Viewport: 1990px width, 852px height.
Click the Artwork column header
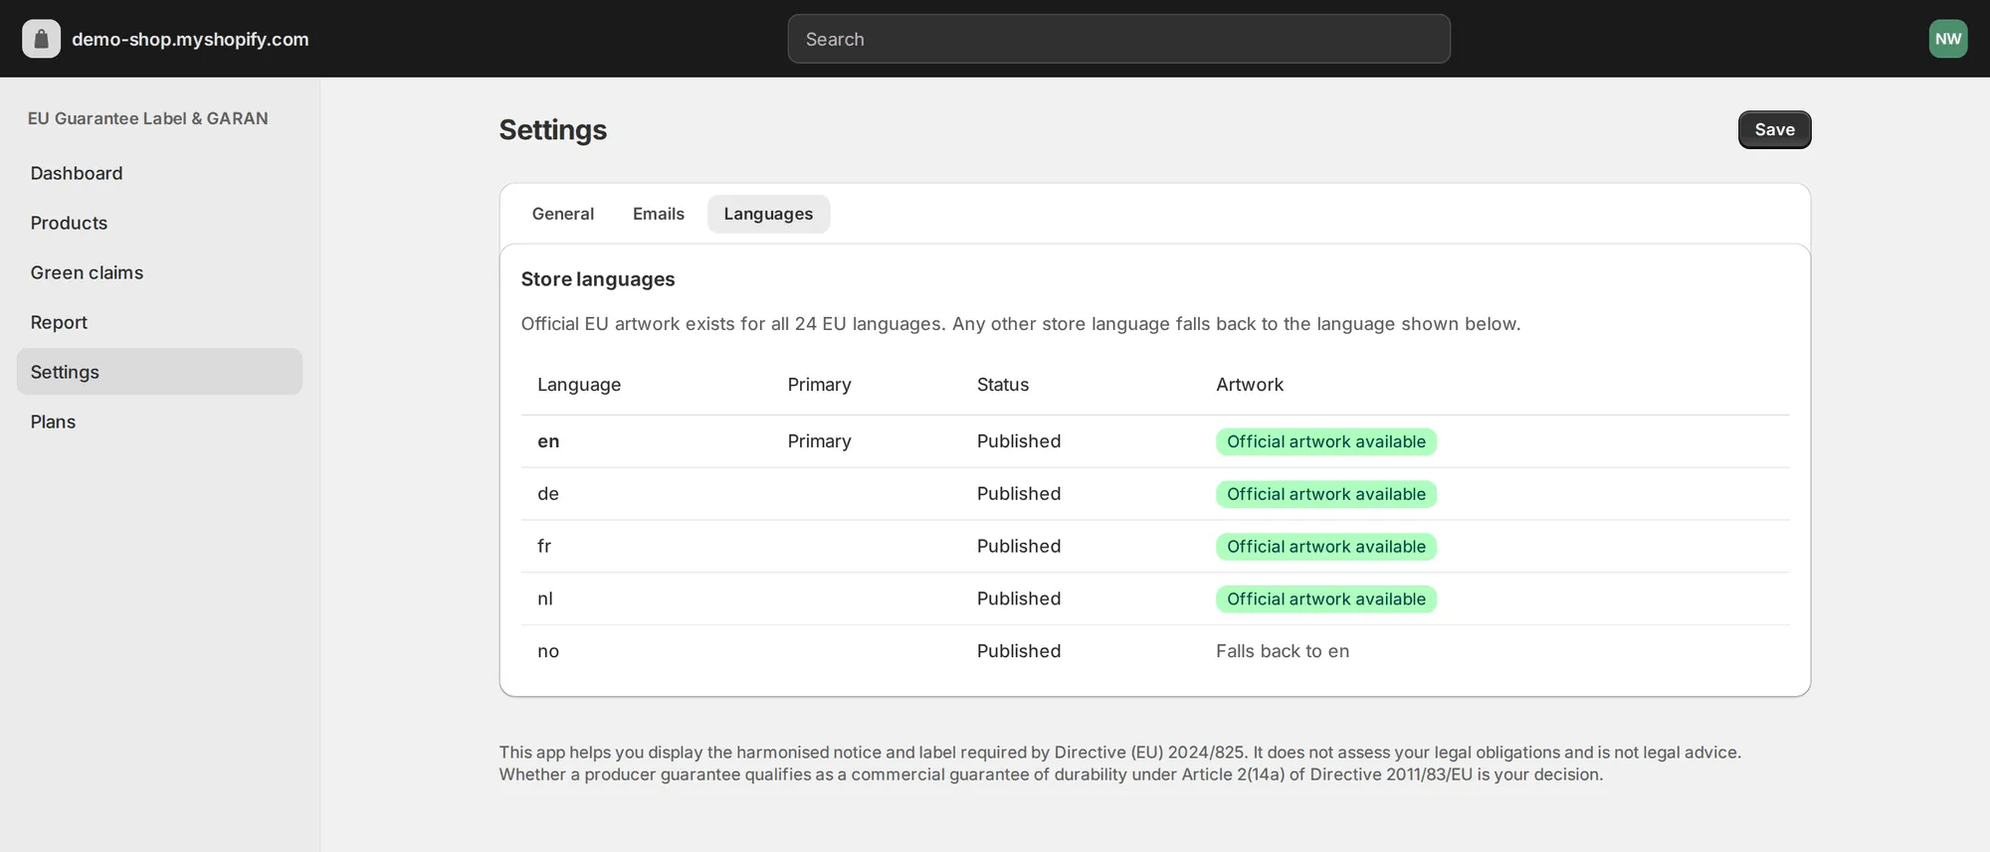coord(1250,385)
